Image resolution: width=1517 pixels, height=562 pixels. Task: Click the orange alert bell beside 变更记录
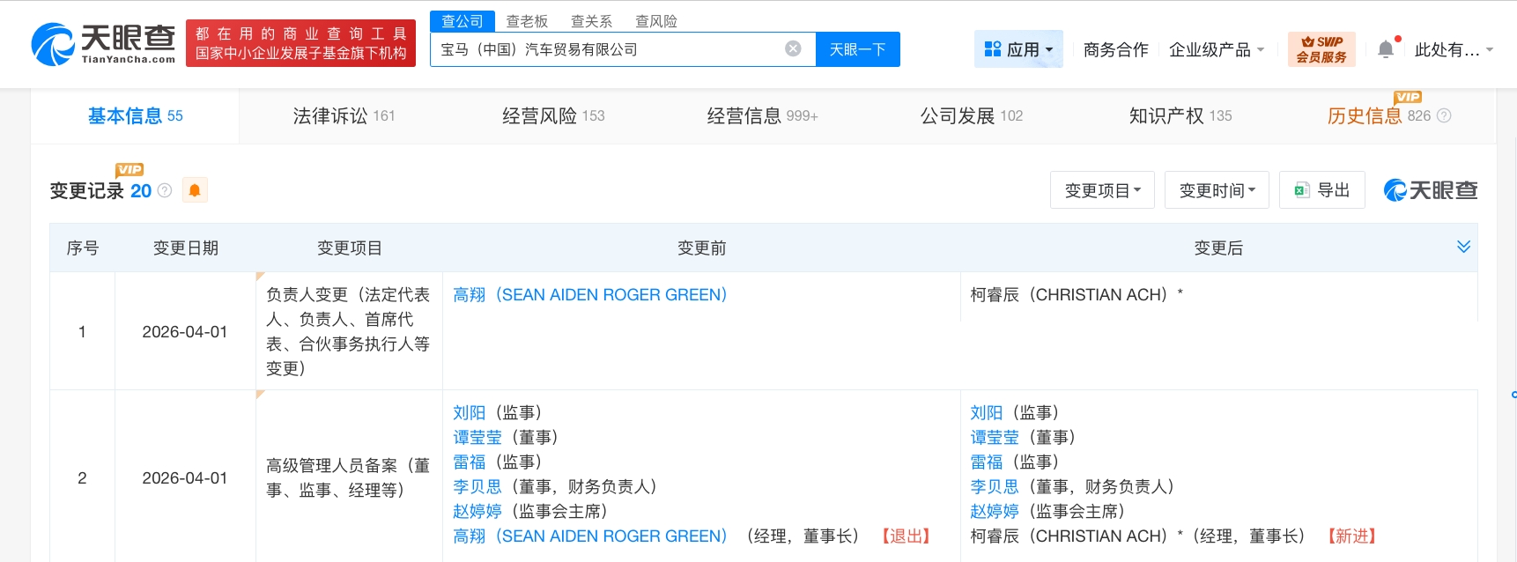point(195,190)
